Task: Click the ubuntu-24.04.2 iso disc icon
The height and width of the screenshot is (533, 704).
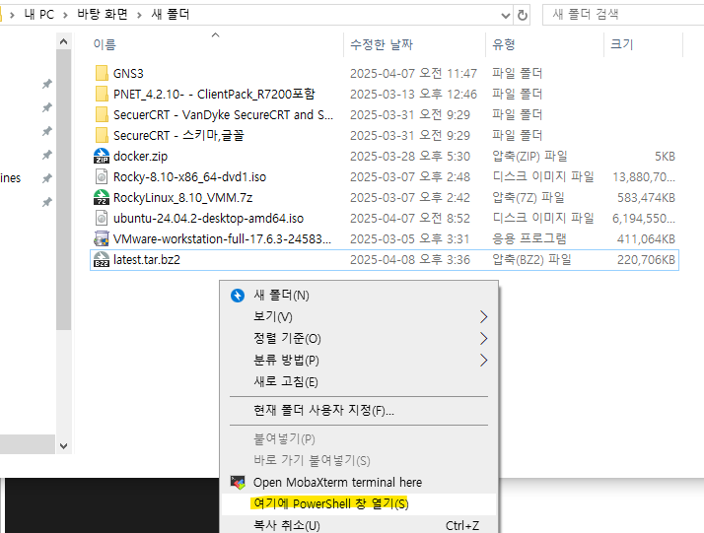Action: pos(102,218)
